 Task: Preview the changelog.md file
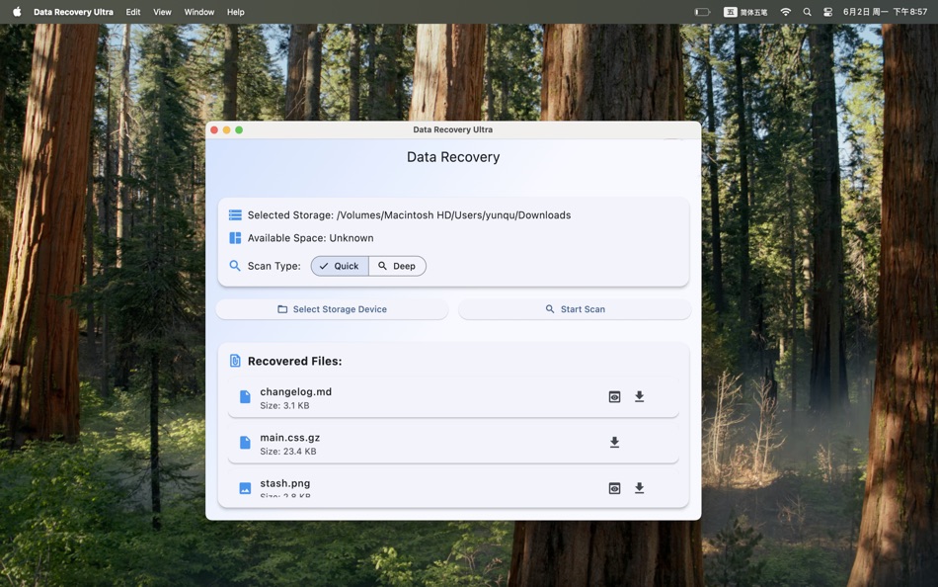point(614,397)
